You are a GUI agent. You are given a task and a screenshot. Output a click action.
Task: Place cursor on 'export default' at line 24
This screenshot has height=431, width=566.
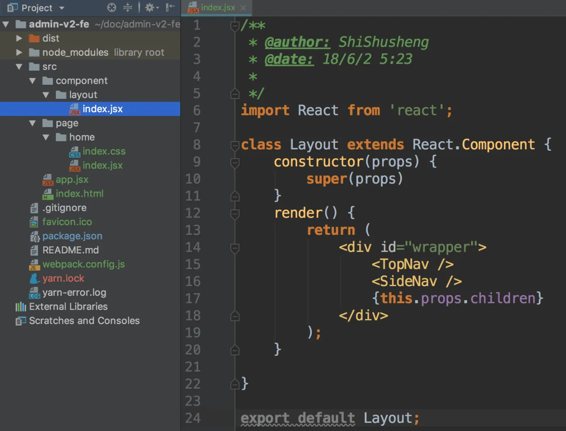[x=298, y=418]
